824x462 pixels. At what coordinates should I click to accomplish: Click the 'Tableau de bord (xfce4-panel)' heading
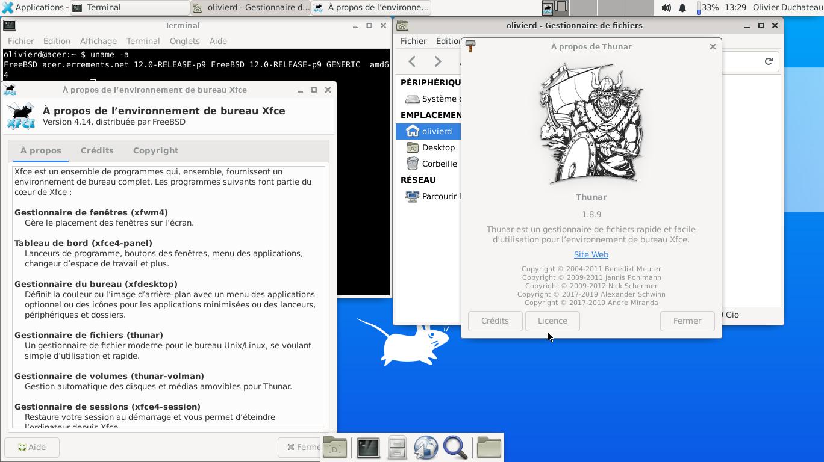[x=83, y=243]
